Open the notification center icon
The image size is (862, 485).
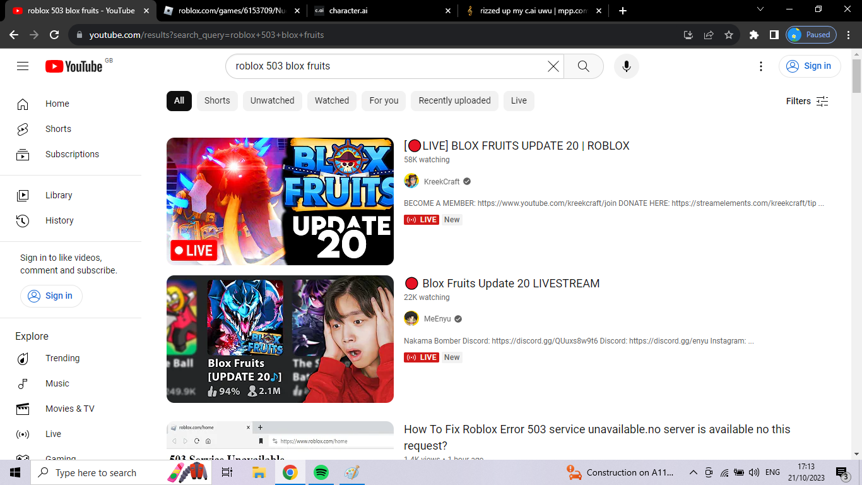pos(842,472)
